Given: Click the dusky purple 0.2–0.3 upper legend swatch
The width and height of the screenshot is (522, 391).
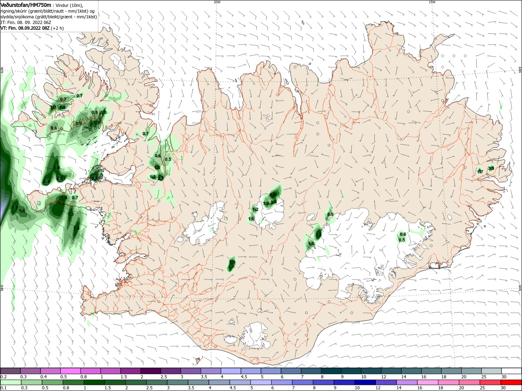Looking at the screenshot, I should 11,371.
